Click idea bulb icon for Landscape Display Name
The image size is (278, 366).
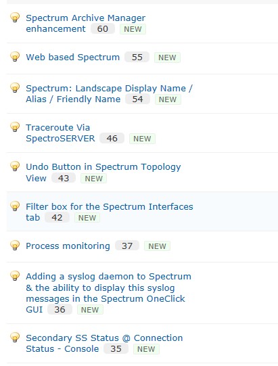pos(15,87)
